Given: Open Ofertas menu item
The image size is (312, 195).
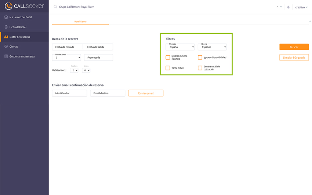Looking at the screenshot, I should pos(24,47).
